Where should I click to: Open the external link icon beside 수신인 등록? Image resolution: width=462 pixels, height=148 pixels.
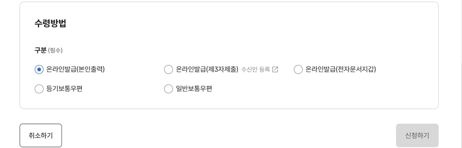click(x=275, y=69)
